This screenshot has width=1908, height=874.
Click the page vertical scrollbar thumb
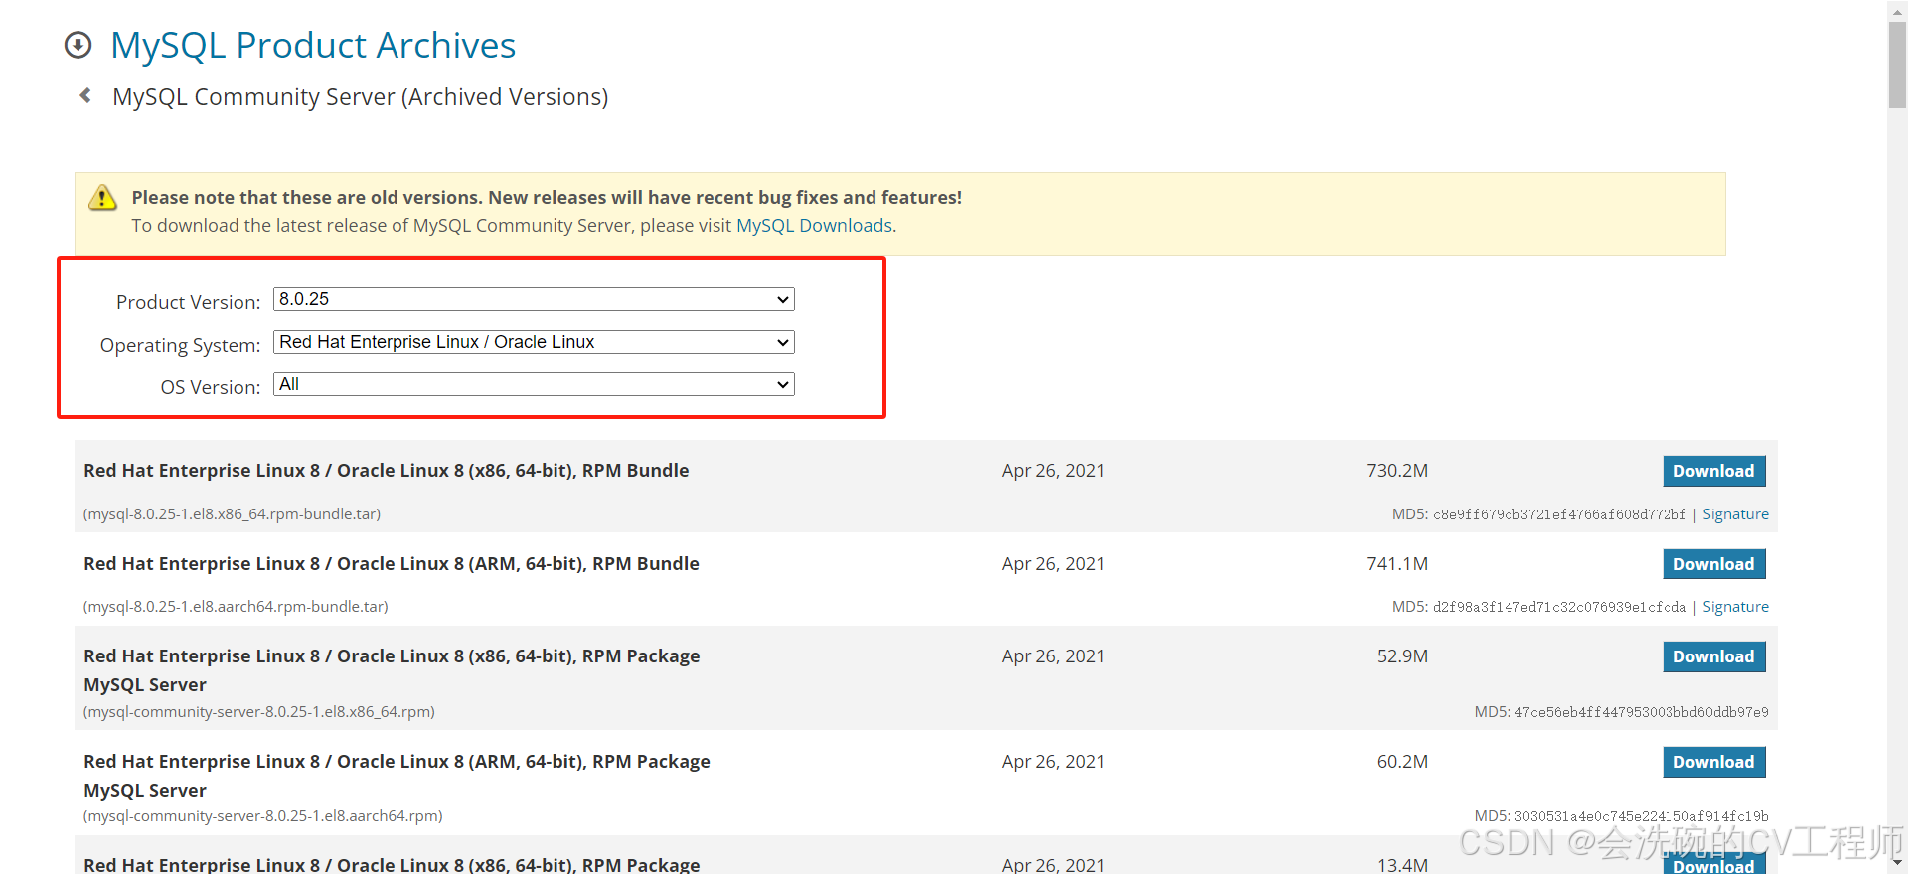pyautogui.click(x=1897, y=63)
